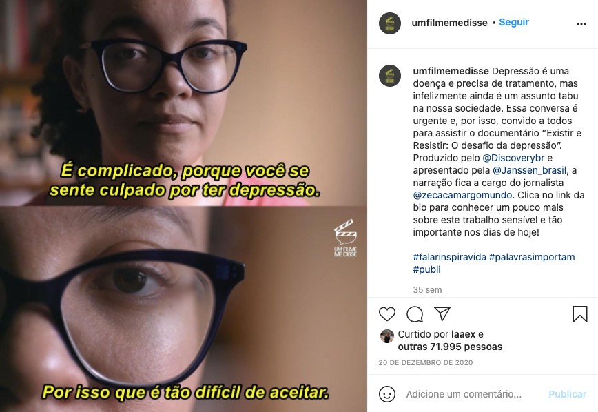
Task: Open the three-dot more options menu
Action: (581, 24)
